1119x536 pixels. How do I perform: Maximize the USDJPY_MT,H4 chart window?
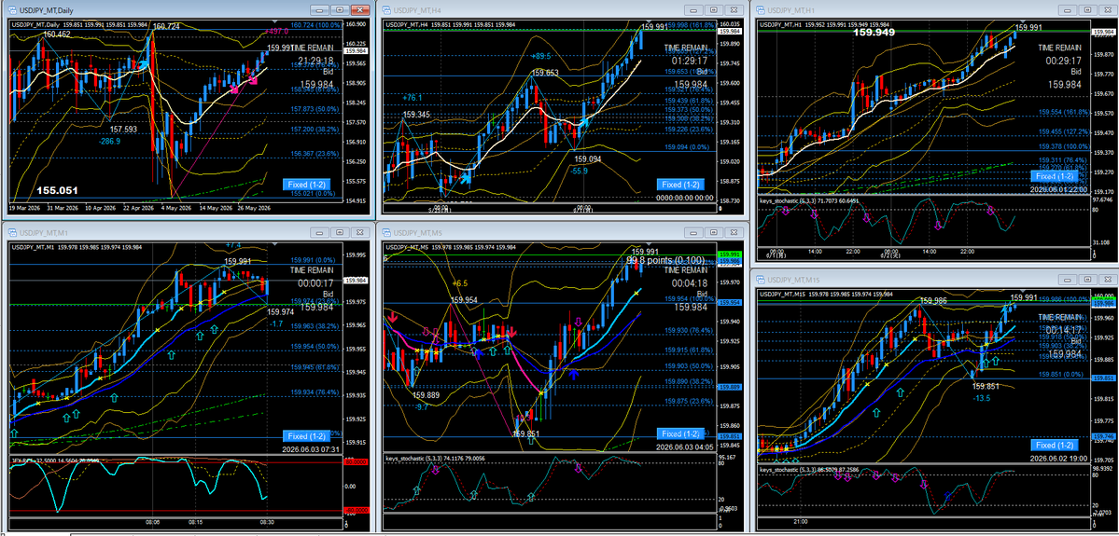tap(713, 10)
